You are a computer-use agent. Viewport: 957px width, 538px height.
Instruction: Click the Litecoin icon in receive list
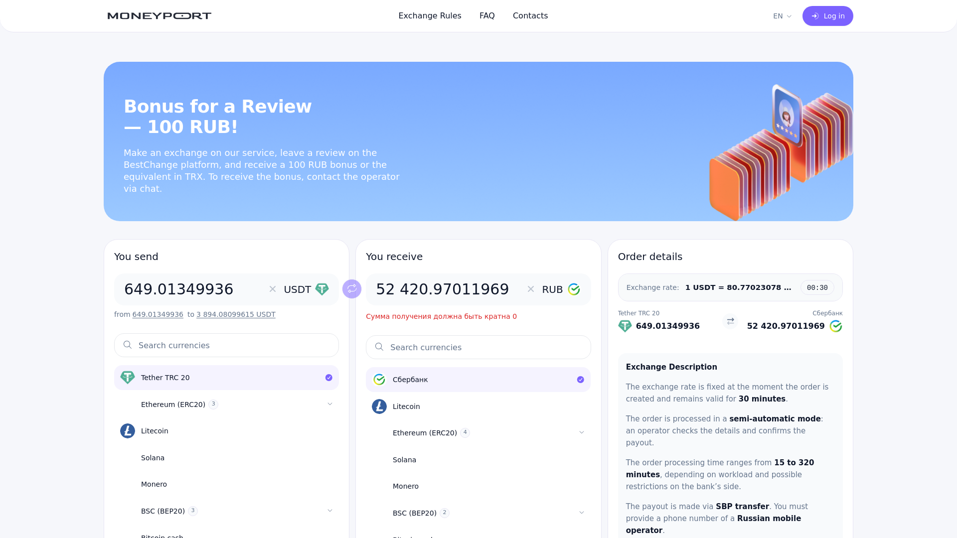pyautogui.click(x=379, y=406)
